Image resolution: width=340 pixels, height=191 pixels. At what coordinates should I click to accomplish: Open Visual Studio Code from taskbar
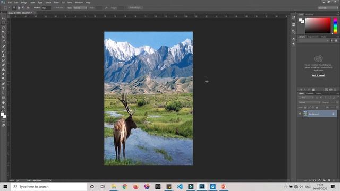(180, 186)
